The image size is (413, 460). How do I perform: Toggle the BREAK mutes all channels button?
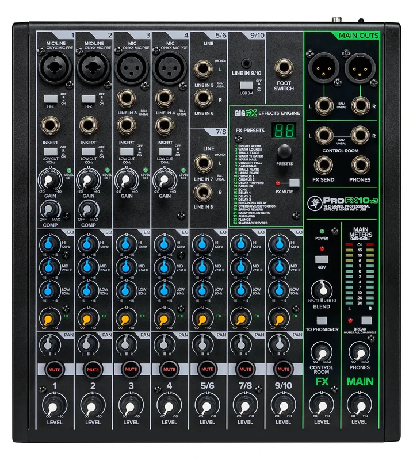pos(366,320)
